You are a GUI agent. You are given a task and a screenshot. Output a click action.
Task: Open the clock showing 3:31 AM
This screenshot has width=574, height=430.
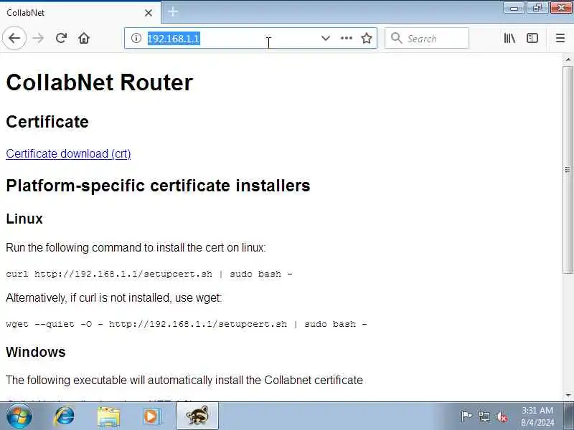click(x=537, y=416)
